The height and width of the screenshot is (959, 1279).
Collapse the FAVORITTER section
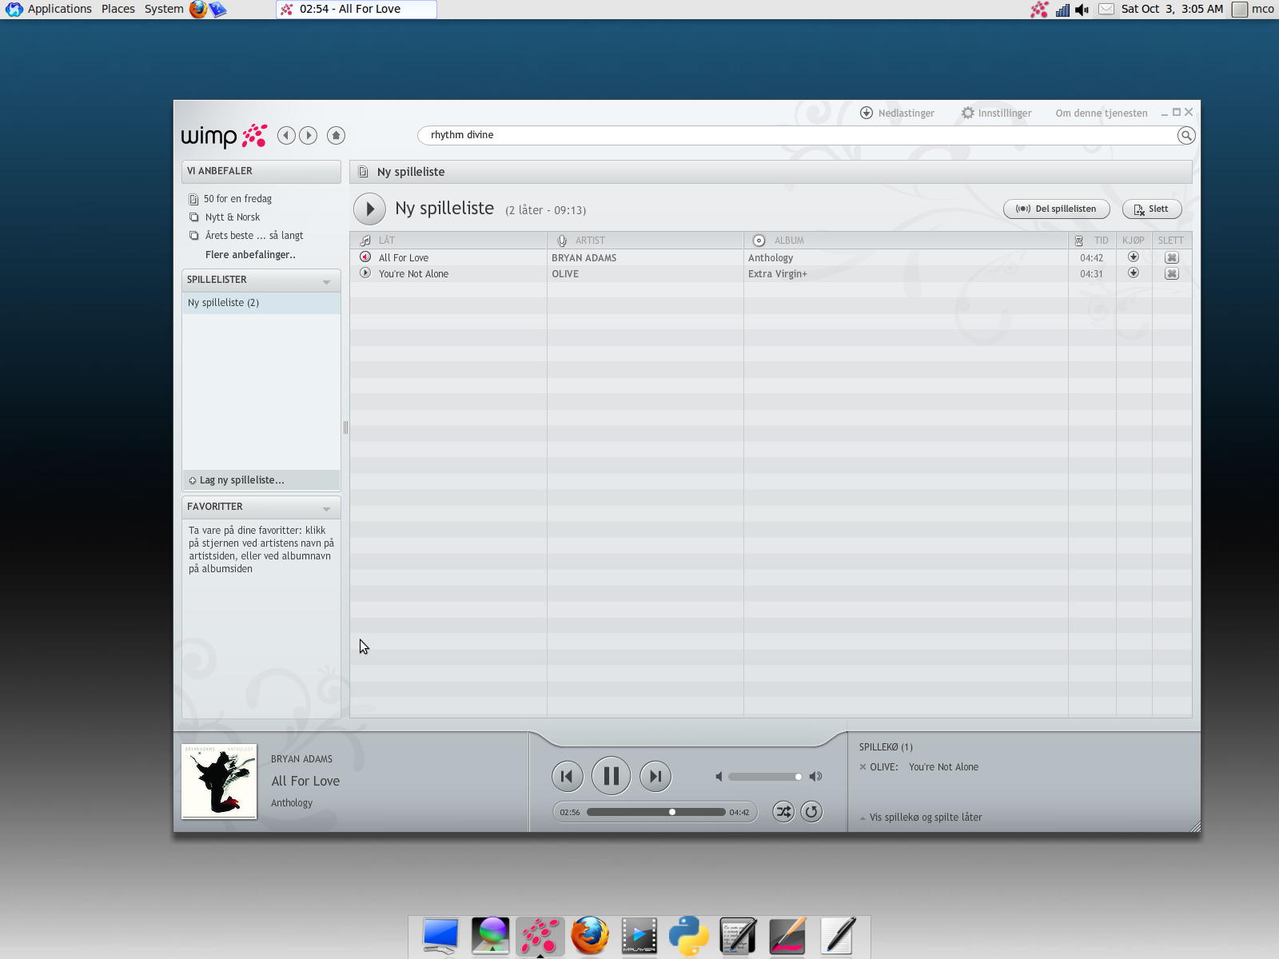click(x=326, y=508)
